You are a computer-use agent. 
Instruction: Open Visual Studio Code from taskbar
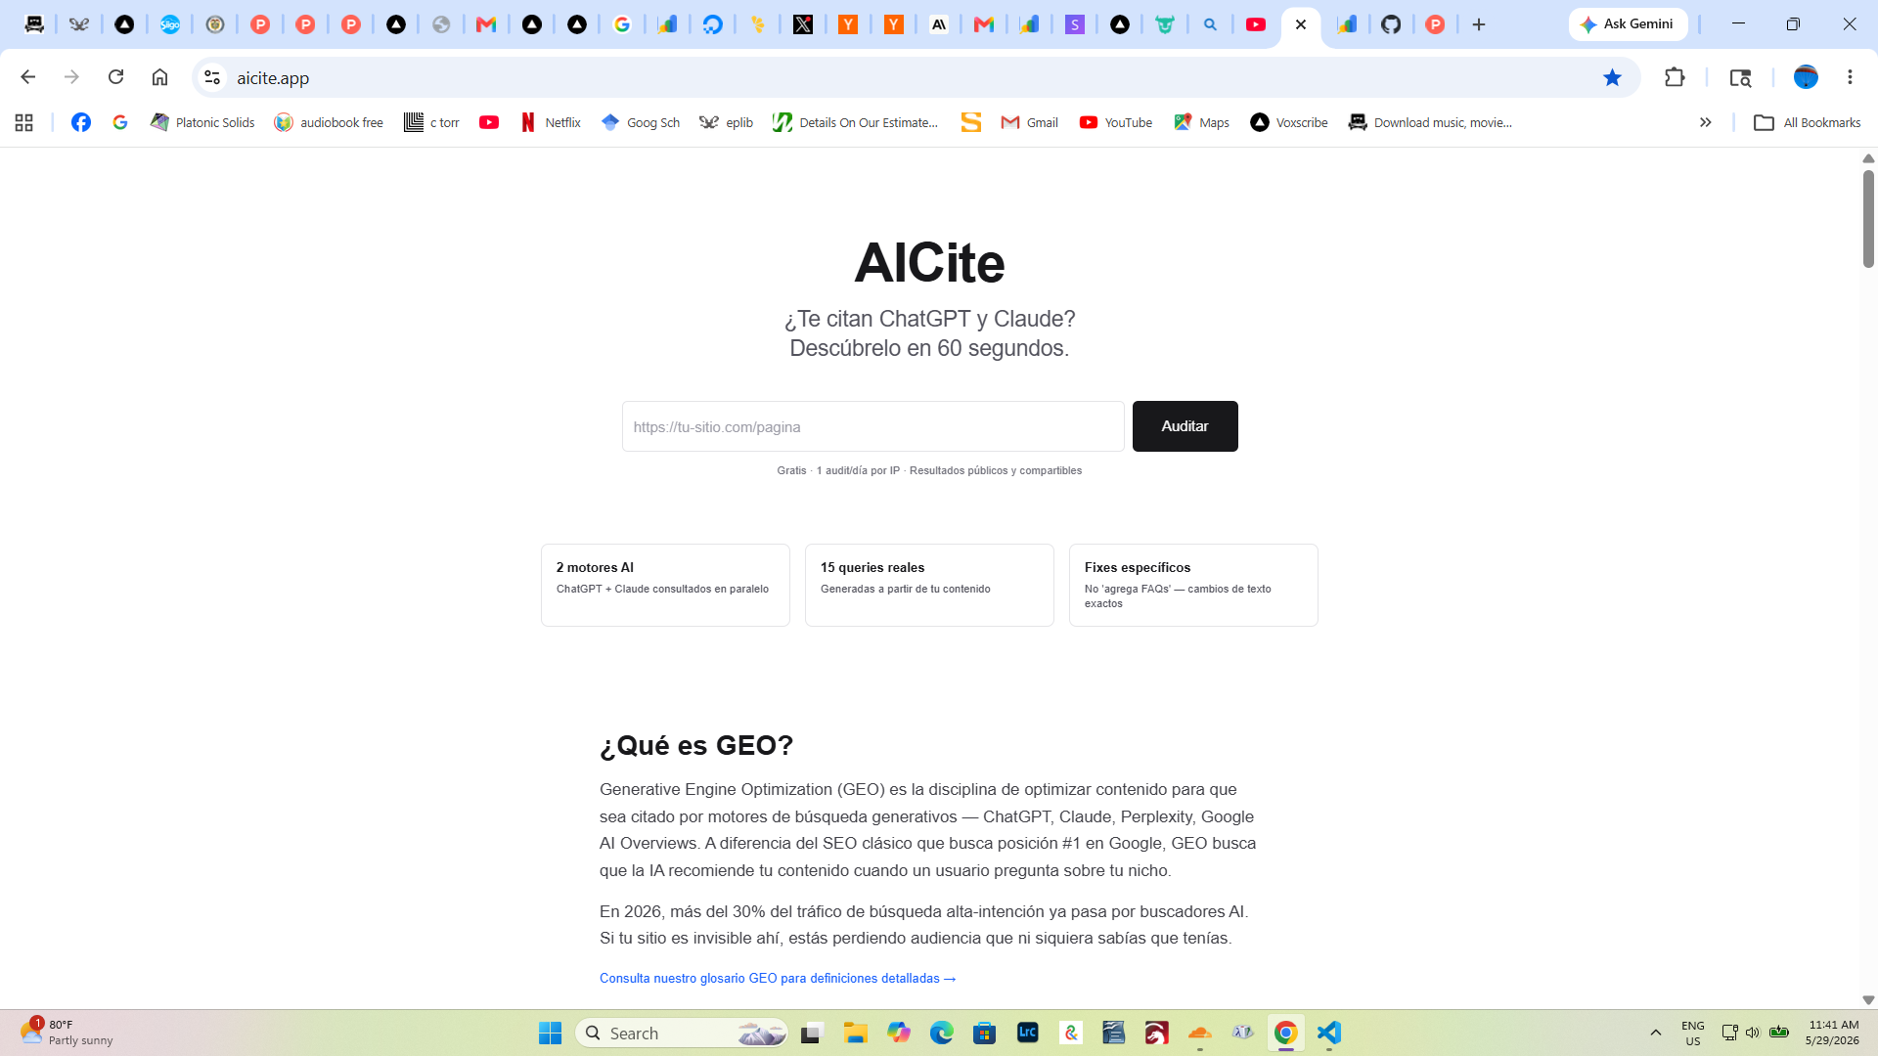pos(1328,1033)
